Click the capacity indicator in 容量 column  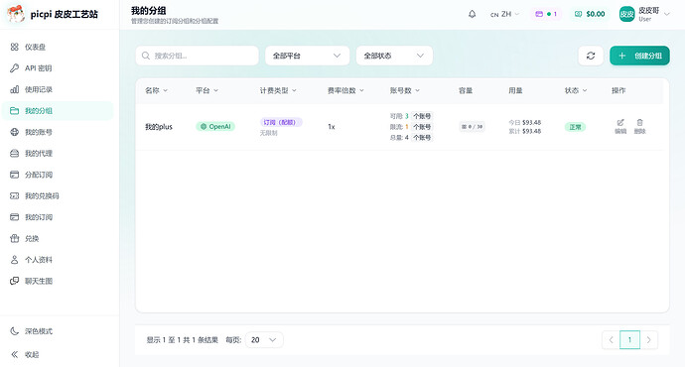point(472,127)
